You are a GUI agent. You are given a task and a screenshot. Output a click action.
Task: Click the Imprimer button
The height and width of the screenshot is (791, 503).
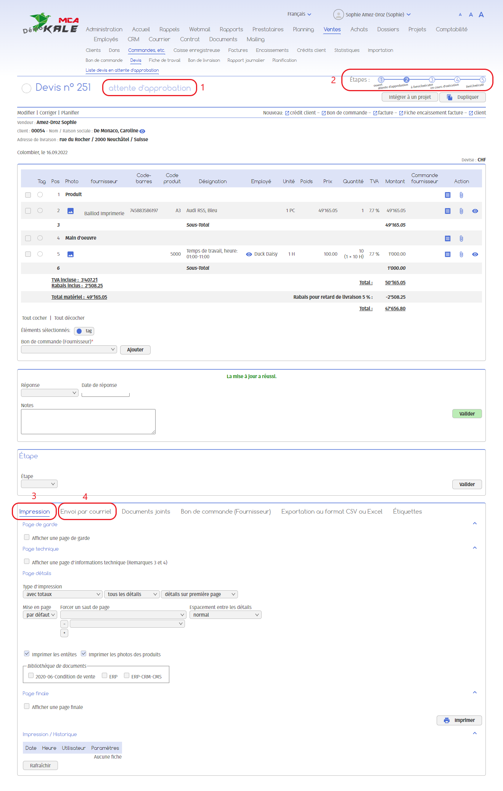point(459,720)
